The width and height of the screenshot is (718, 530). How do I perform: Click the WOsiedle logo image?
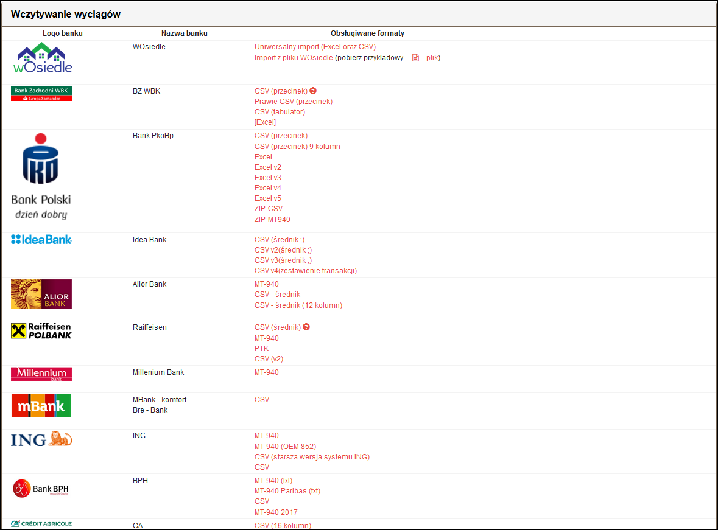click(x=43, y=58)
